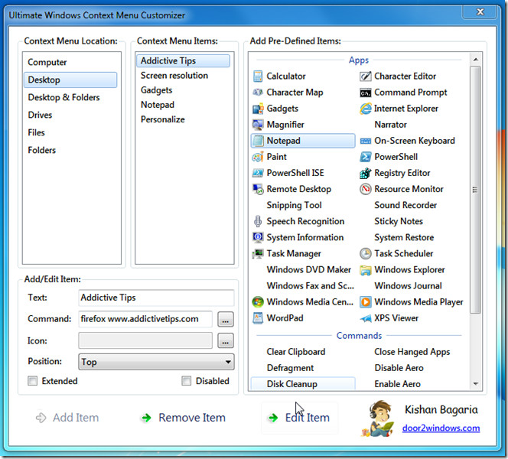Click the Speech Recognition microphone icon
Image resolution: width=508 pixels, height=459 pixels.
258,222
